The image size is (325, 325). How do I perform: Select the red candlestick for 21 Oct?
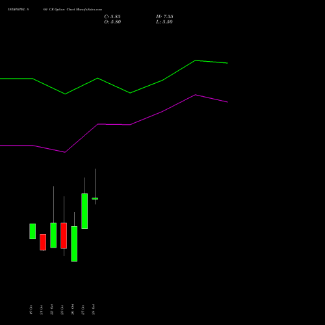point(43,242)
